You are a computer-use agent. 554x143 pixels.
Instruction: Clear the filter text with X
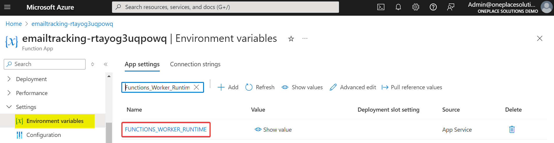pyautogui.click(x=197, y=87)
